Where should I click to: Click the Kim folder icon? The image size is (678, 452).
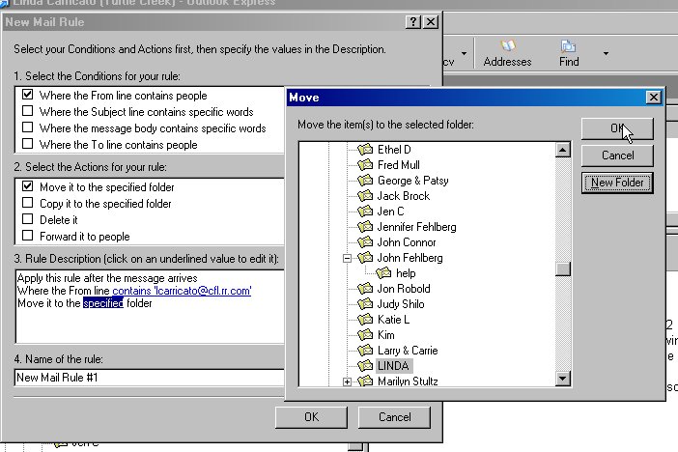(x=365, y=335)
